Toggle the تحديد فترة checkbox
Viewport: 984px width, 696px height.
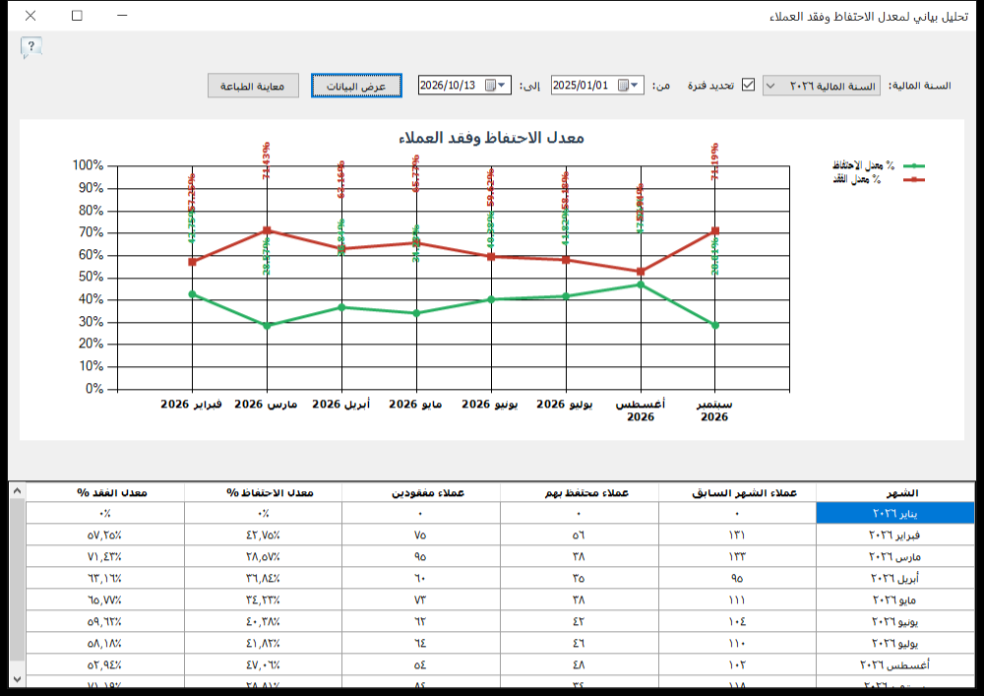click(748, 85)
